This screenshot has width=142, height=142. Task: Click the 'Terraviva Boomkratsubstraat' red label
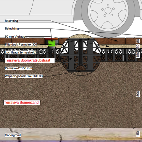pos(30,60)
